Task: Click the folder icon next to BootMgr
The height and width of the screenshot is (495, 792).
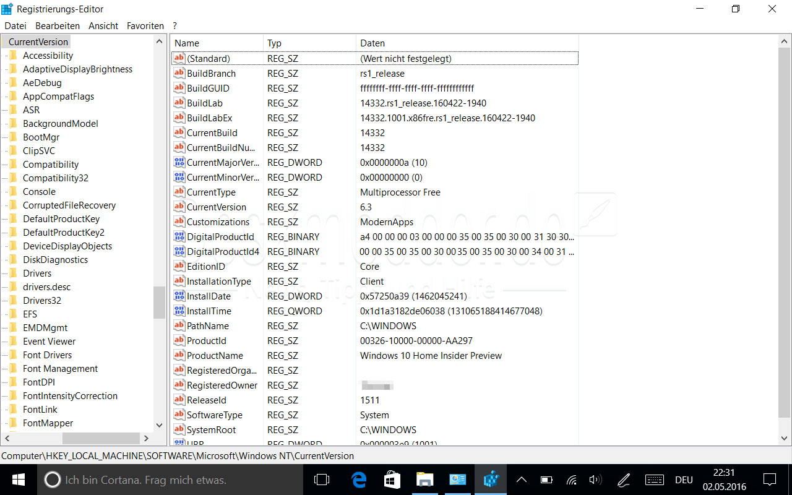Action: pyautogui.click(x=13, y=137)
